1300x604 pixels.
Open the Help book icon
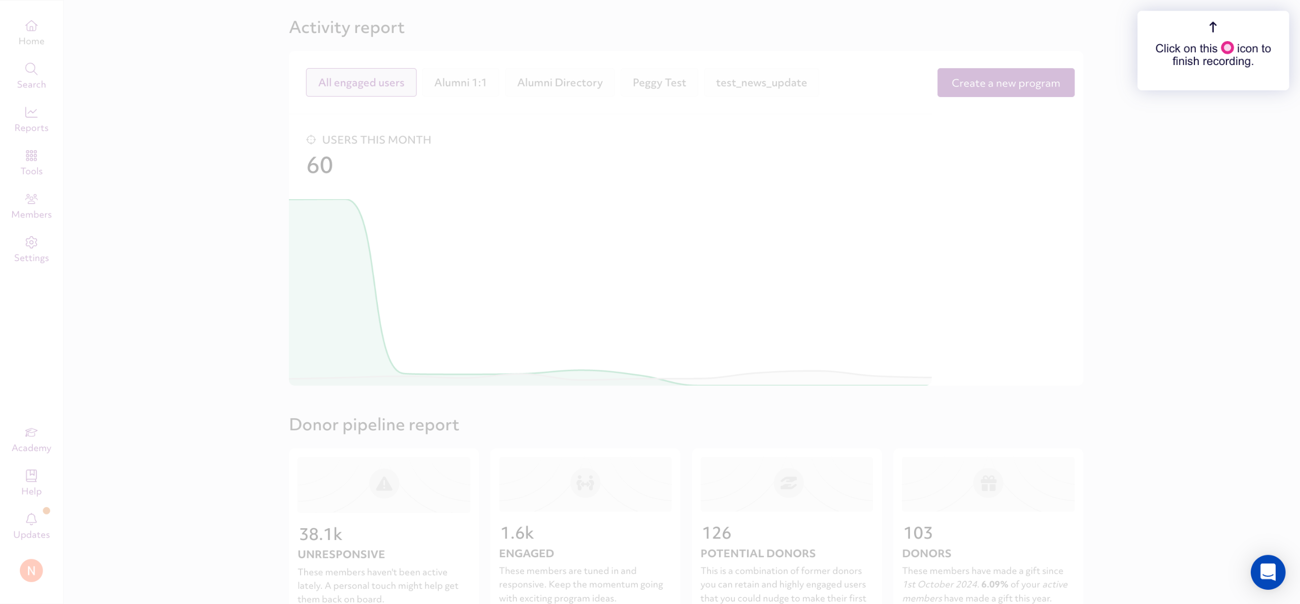click(x=31, y=476)
